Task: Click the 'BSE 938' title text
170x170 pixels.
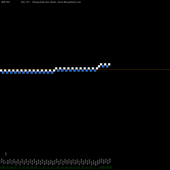Action: coord(5,2)
